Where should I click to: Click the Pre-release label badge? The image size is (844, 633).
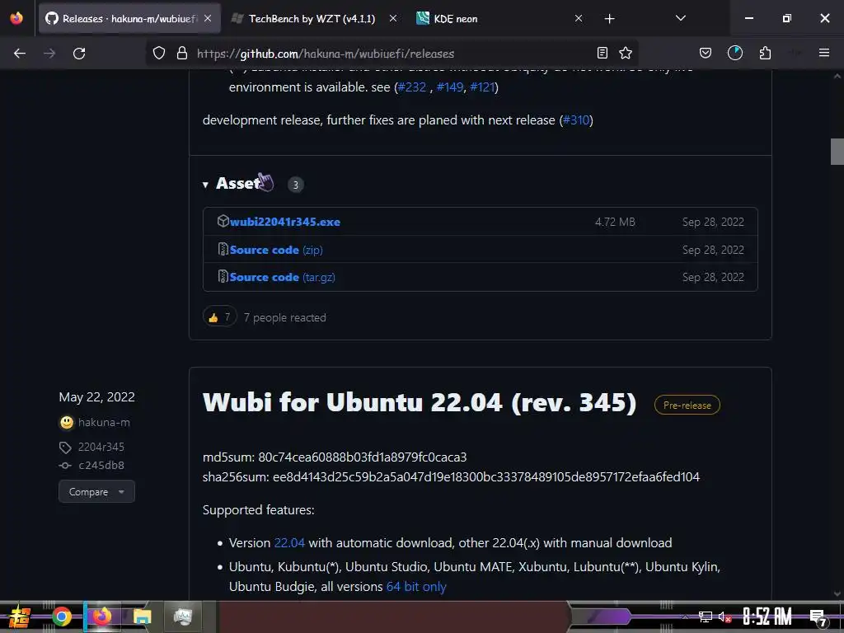click(x=687, y=405)
